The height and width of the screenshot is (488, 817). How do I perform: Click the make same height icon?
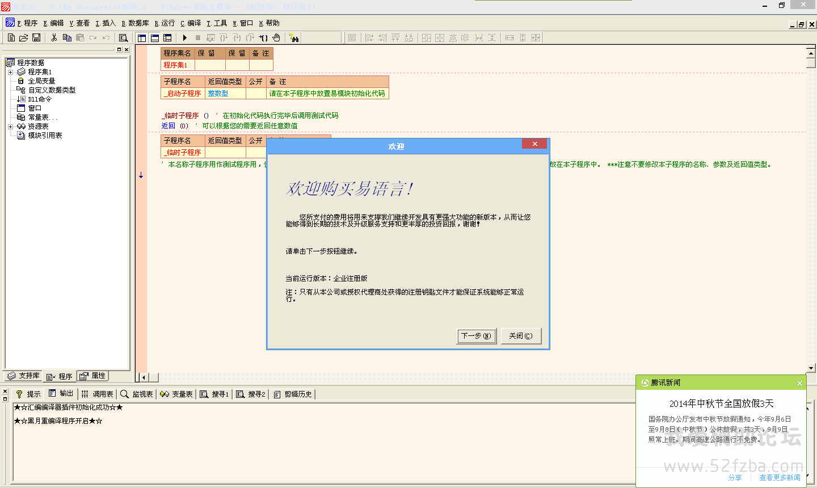pyautogui.click(x=523, y=37)
